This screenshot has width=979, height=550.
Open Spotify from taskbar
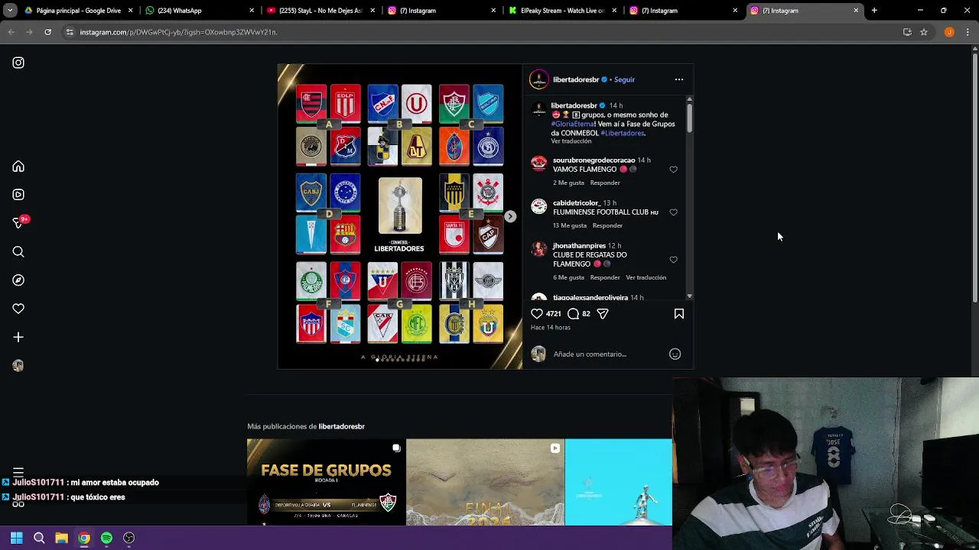106,538
